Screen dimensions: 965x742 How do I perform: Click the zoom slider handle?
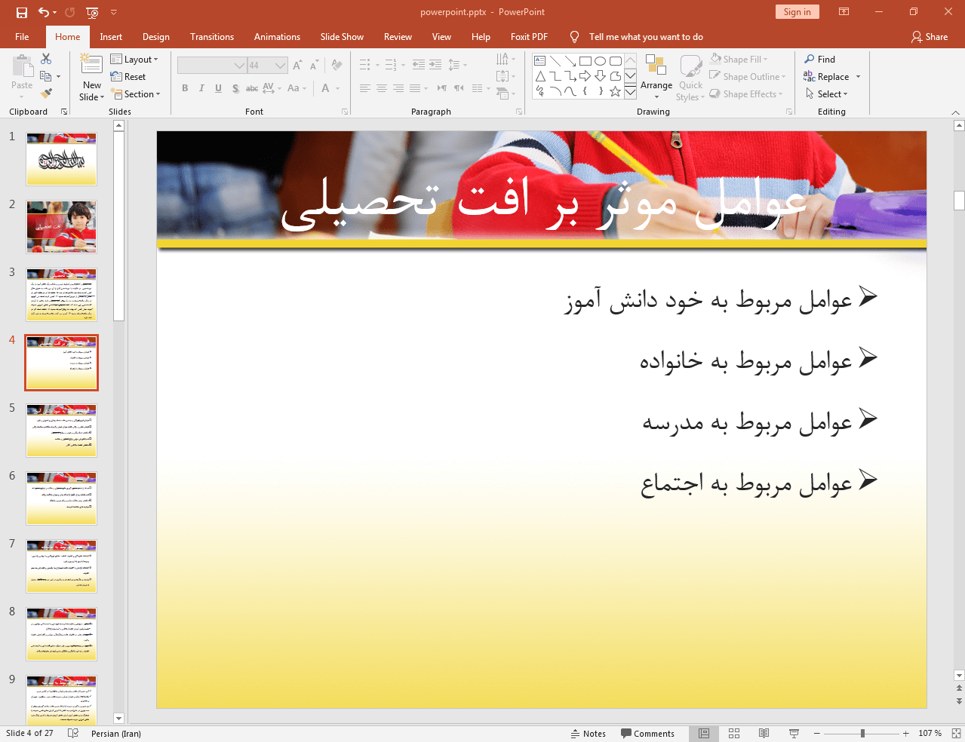coord(862,733)
